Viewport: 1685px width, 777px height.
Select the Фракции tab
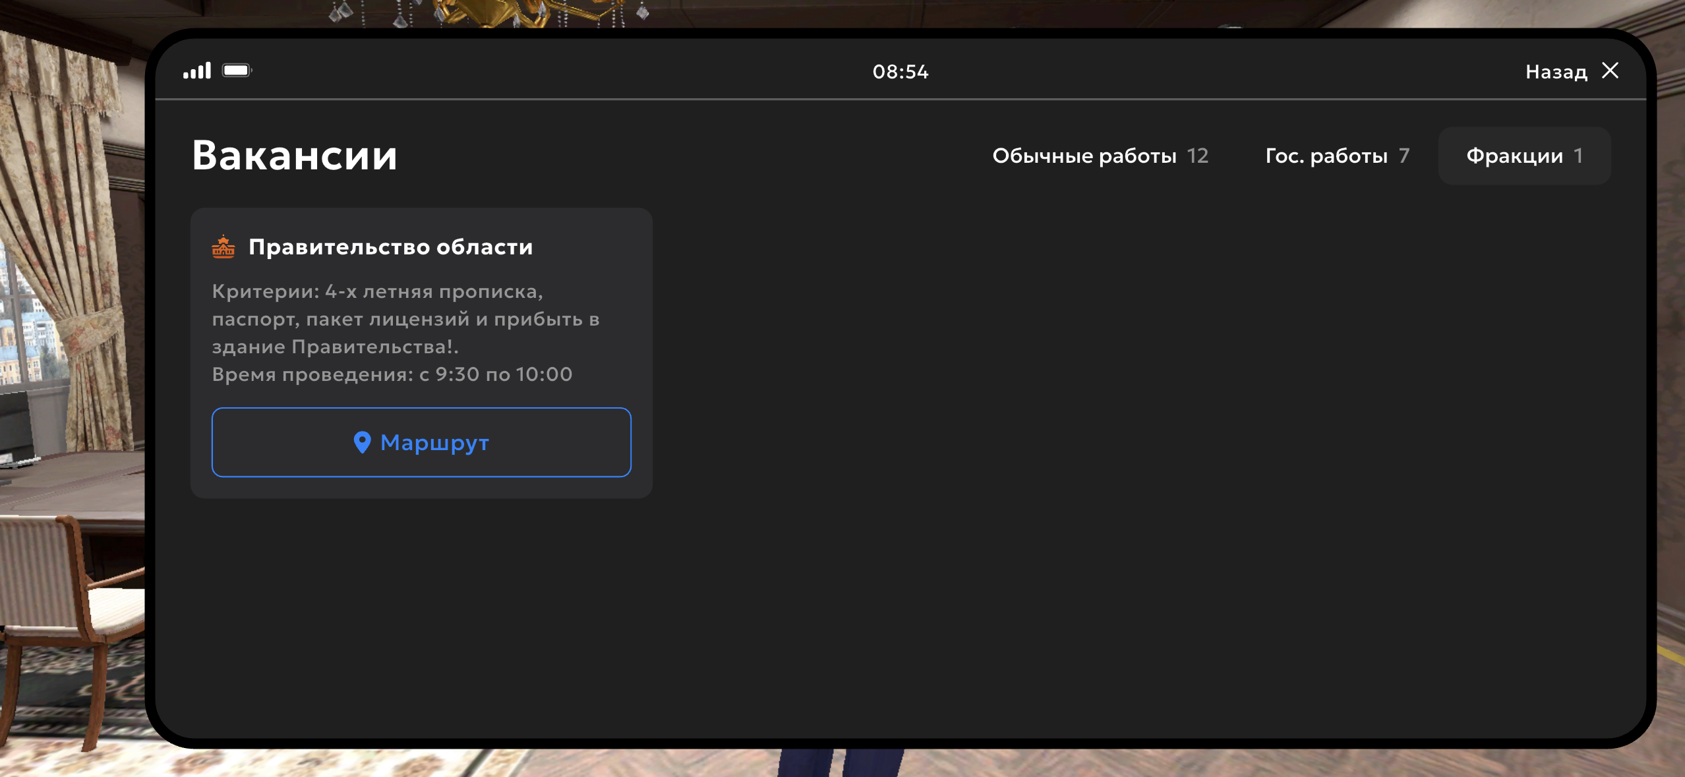point(1514,156)
